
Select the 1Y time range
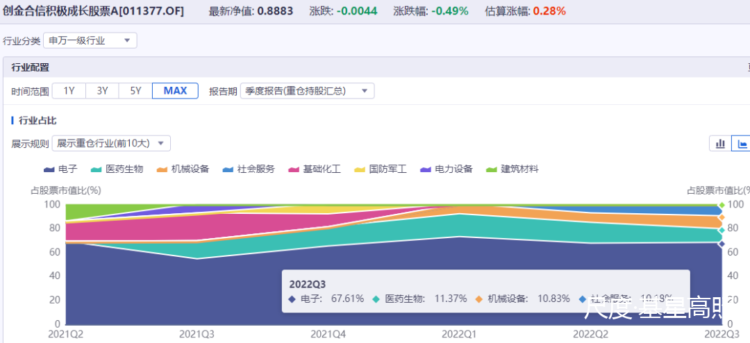pos(69,90)
